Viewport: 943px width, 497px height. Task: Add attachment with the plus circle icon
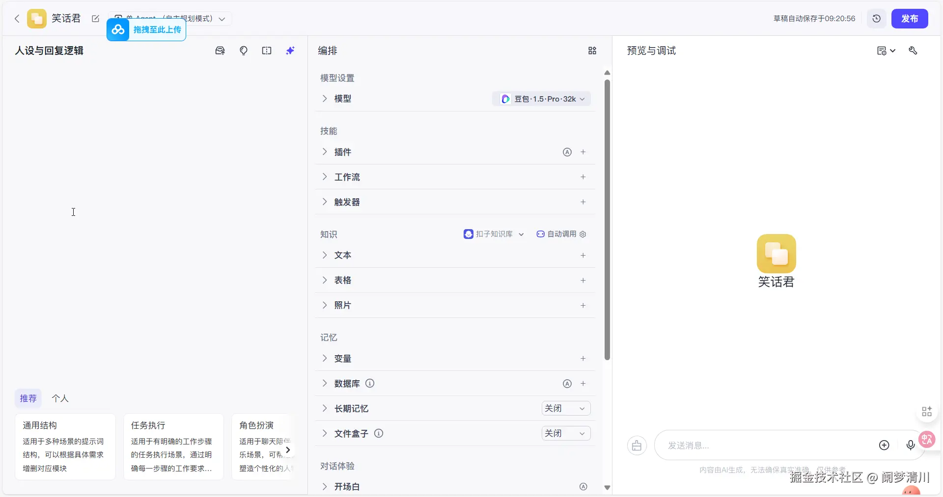[x=884, y=445]
